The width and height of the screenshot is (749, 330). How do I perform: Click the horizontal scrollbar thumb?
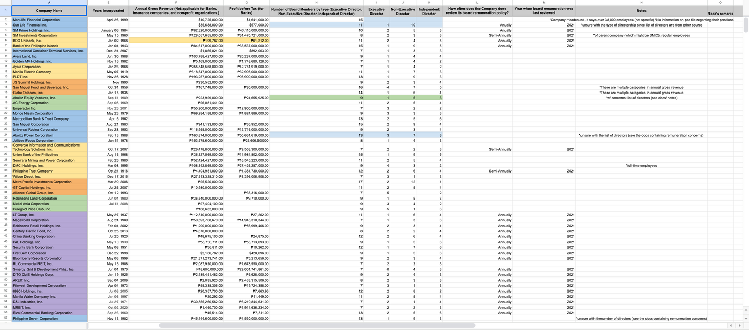click(317, 325)
